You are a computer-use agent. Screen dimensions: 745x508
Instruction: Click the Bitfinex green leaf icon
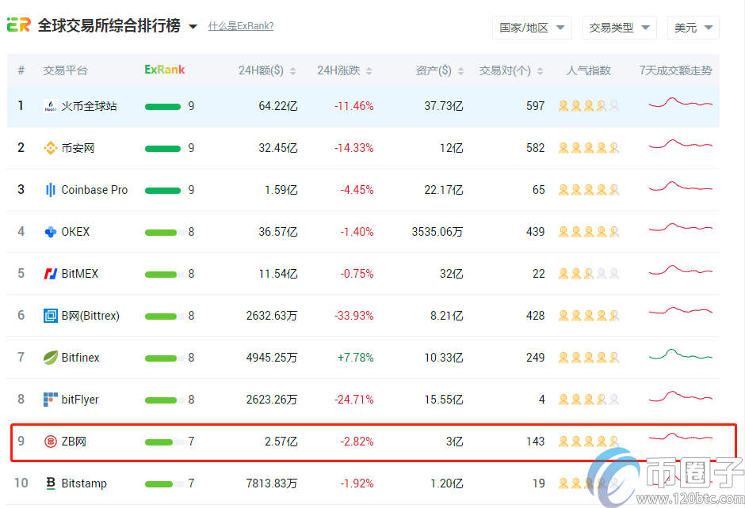tap(50, 358)
